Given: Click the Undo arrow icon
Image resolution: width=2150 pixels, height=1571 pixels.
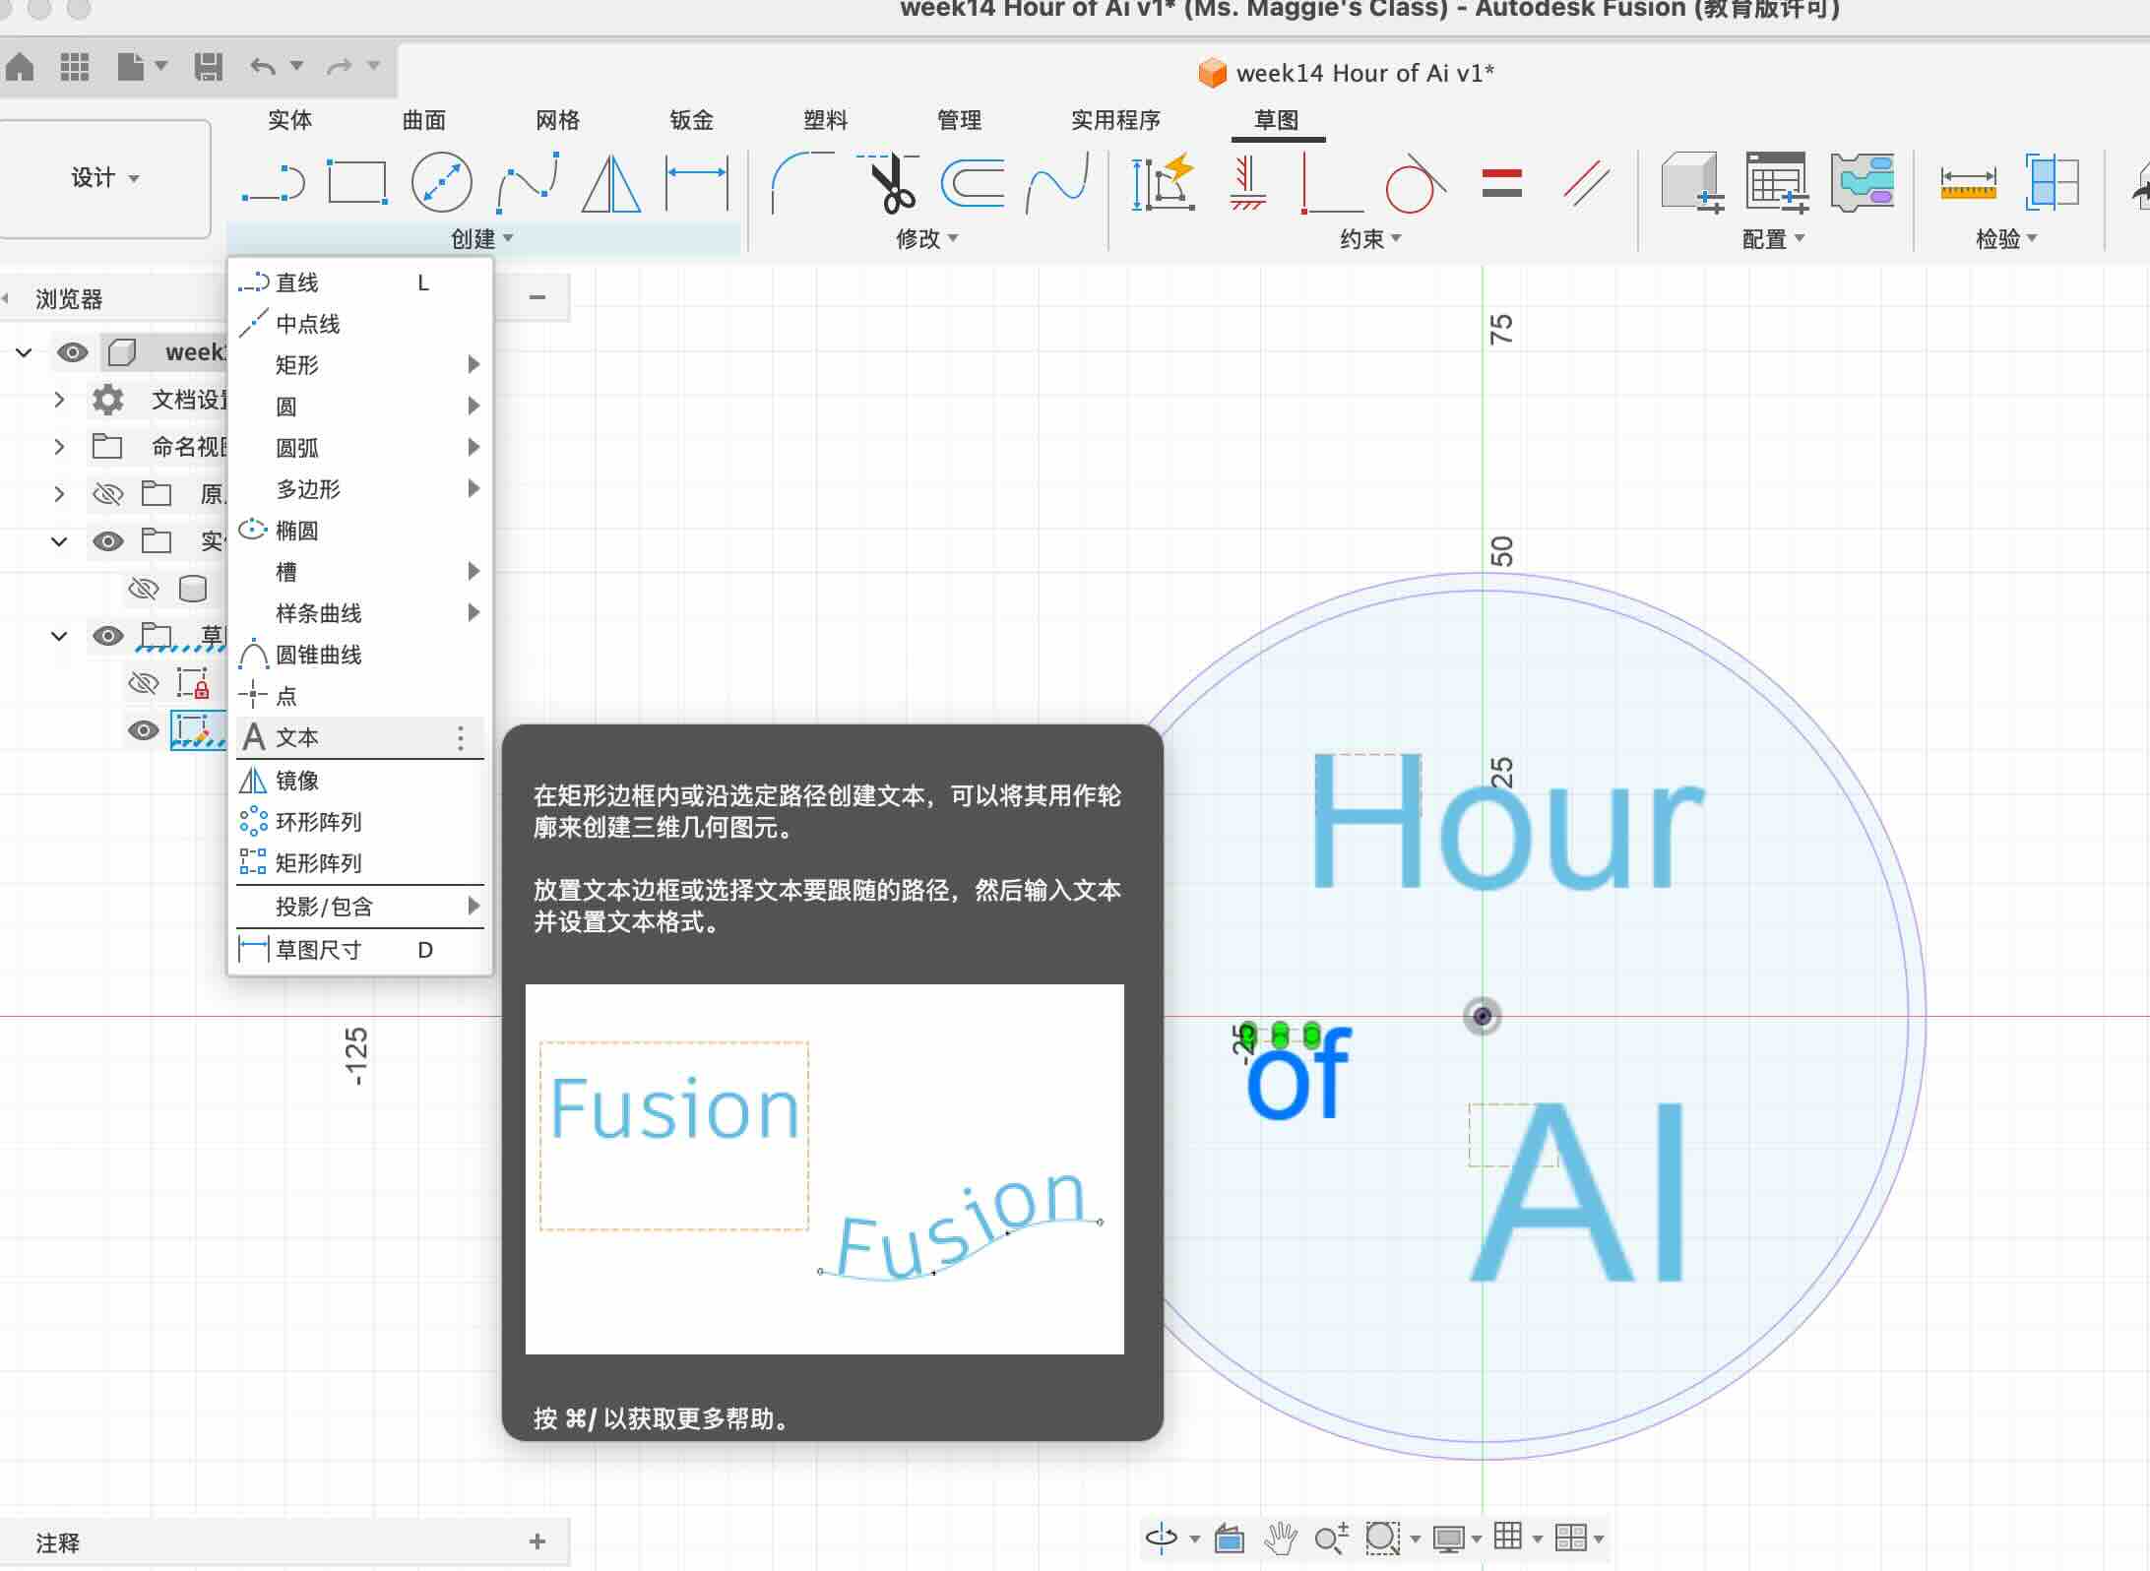Looking at the screenshot, I should tap(262, 67).
